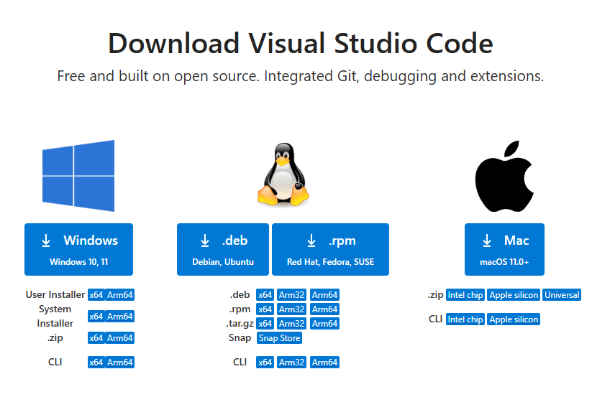Click the Apple logo icon
The width and height of the screenshot is (592, 397).
pos(504,176)
